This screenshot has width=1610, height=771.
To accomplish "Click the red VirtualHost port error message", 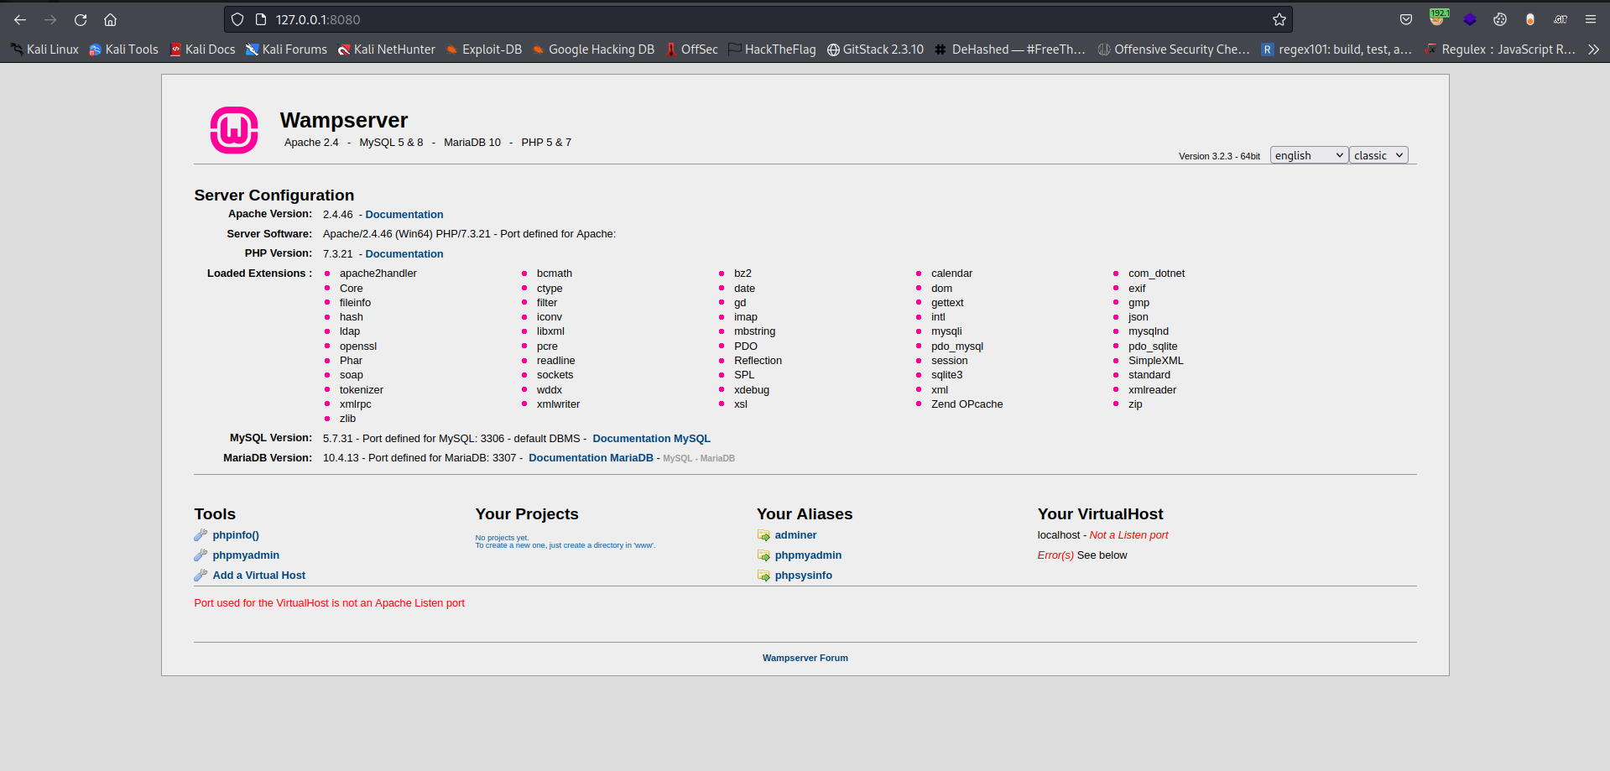I will tap(329, 603).
